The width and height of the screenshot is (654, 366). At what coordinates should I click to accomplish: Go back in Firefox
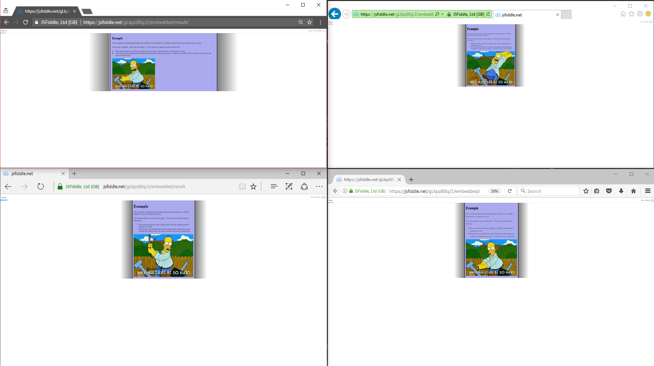[x=335, y=191]
